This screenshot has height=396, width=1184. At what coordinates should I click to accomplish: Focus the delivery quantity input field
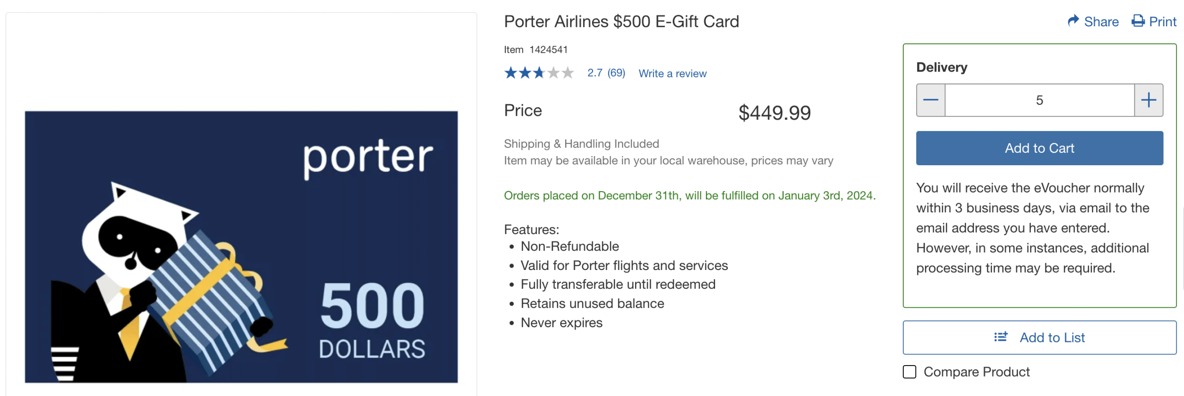[x=1039, y=100]
